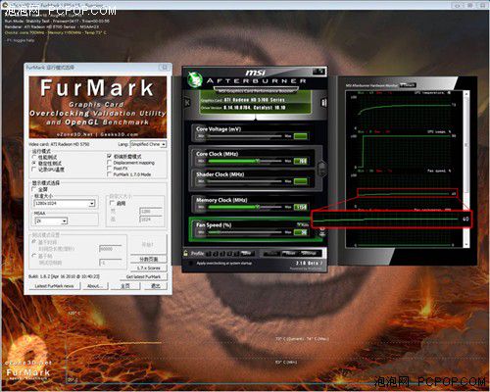Viewport: 490px width, 392px height.
Task: Open the Lang dropdown showing Simplified Chinese
Action: tap(148, 144)
